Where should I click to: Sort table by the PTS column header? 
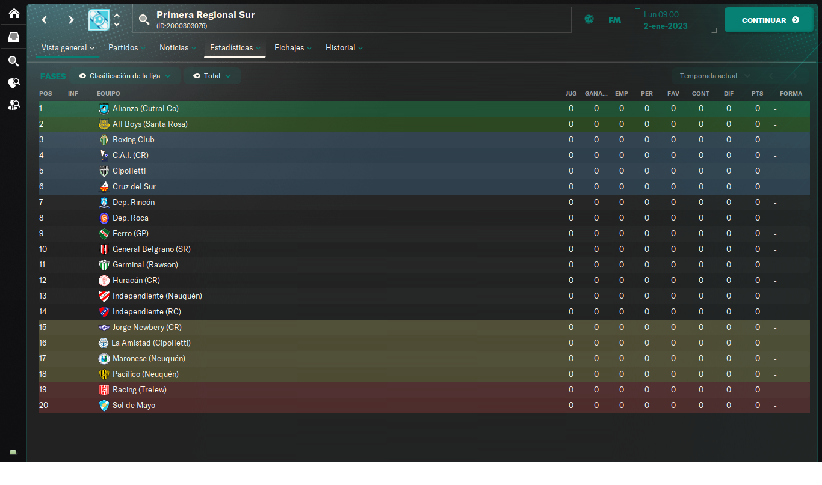(x=757, y=93)
